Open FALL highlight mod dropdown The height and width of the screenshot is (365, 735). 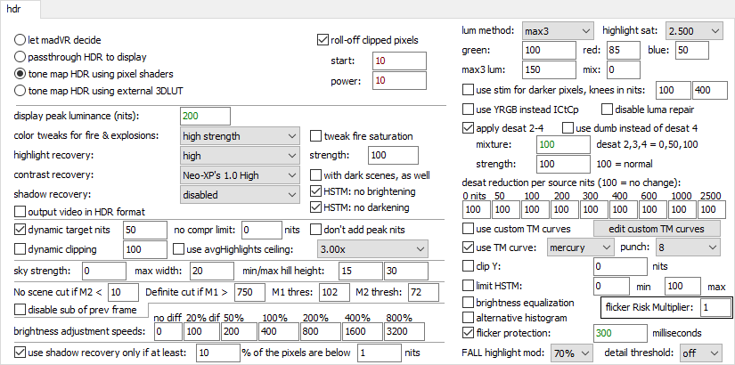tap(571, 353)
